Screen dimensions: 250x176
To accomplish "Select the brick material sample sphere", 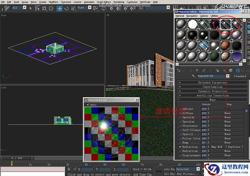I will pyautogui.click(x=226, y=45).
